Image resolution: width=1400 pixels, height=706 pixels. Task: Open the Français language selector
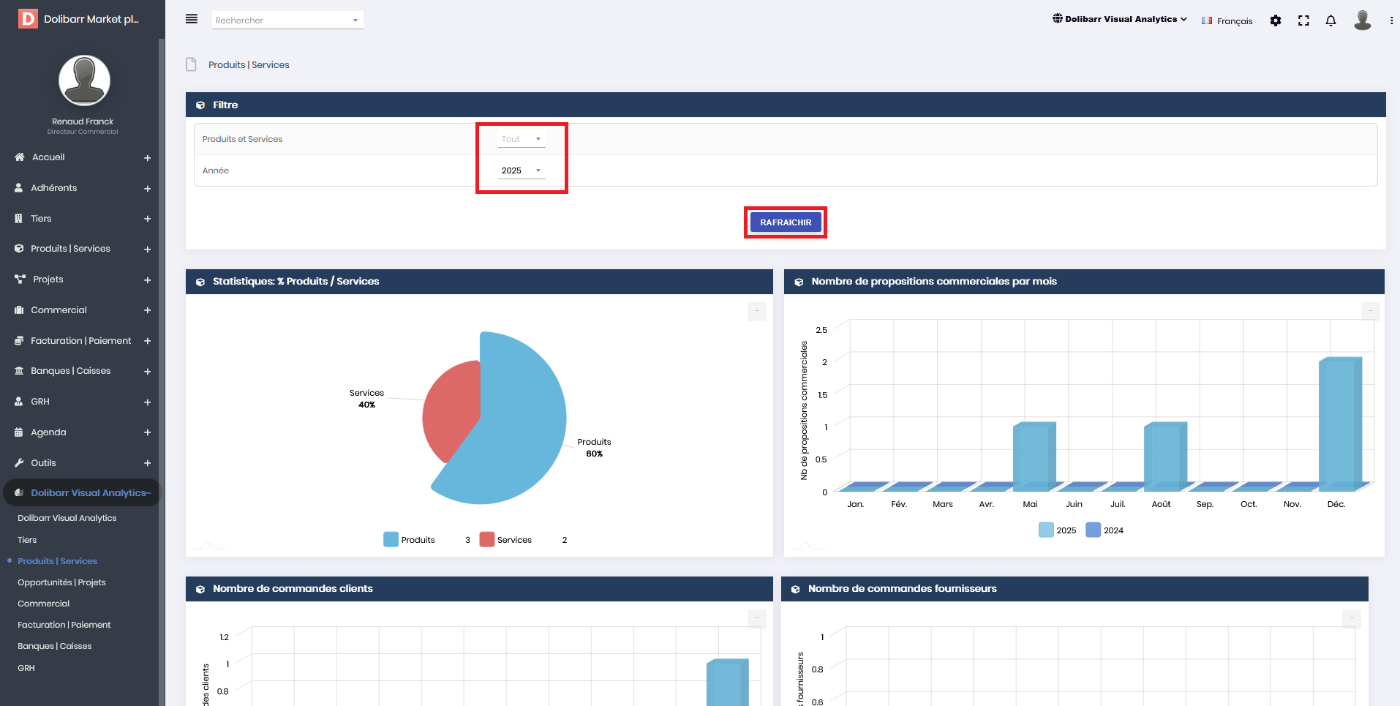click(1227, 20)
